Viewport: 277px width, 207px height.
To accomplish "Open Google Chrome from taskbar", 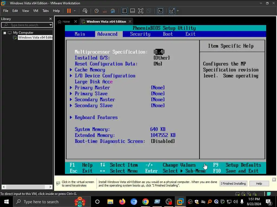I will [145, 202].
